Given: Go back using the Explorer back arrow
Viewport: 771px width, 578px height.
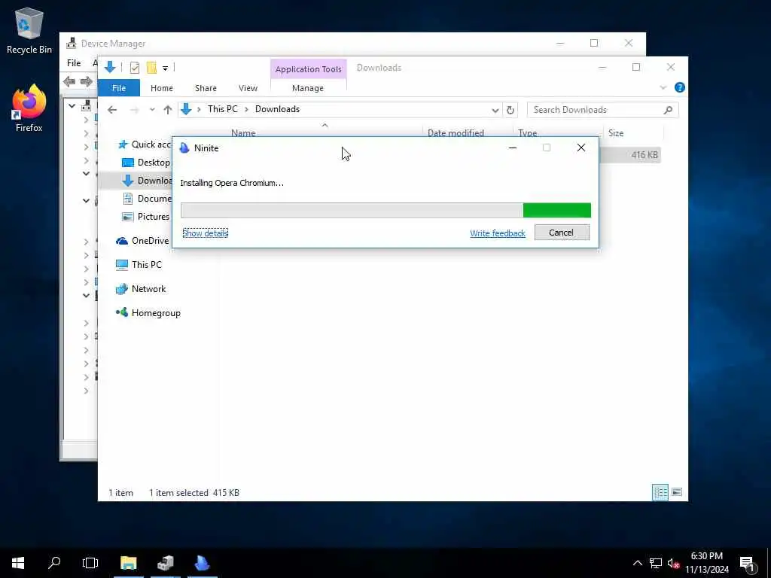Looking at the screenshot, I should coord(112,110).
